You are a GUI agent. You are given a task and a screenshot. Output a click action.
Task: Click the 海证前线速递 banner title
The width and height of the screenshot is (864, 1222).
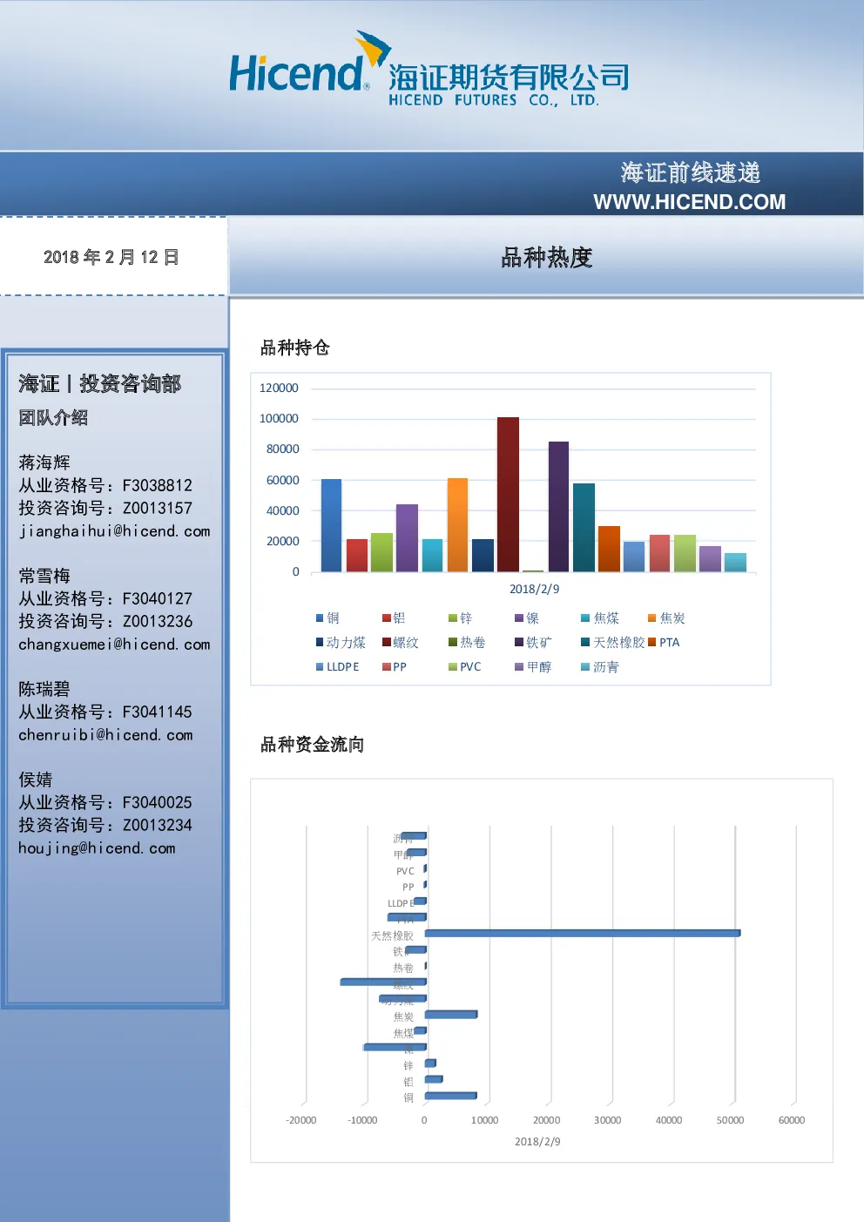691,172
